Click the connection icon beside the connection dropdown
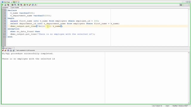 pos(181,5)
